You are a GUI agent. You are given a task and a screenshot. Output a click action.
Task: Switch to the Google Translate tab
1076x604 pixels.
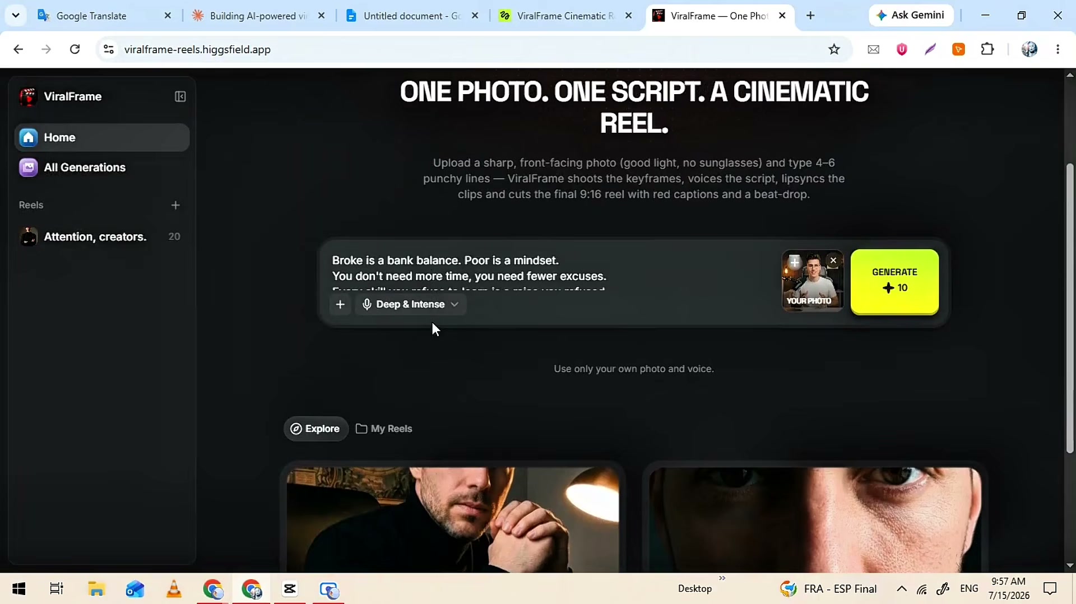(104, 16)
